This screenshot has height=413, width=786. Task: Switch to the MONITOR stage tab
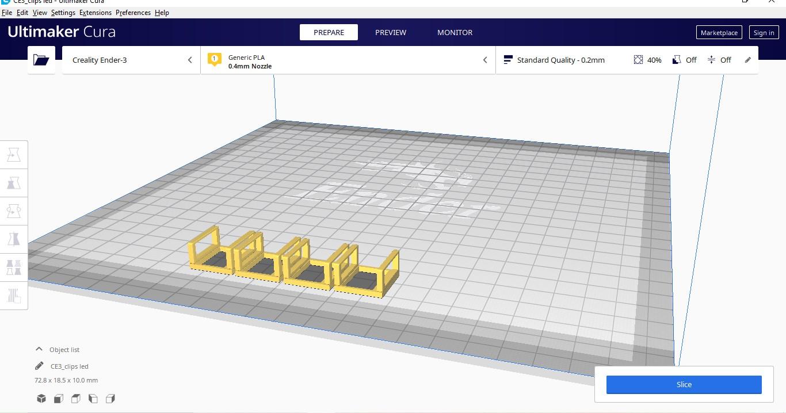point(455,32)
